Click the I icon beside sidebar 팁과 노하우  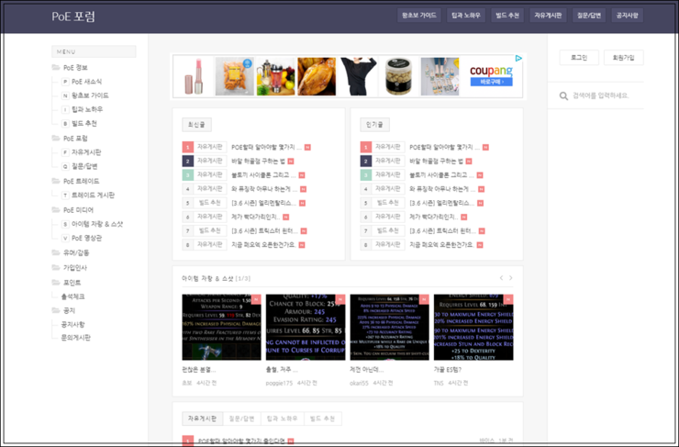(x=65, y=109)
